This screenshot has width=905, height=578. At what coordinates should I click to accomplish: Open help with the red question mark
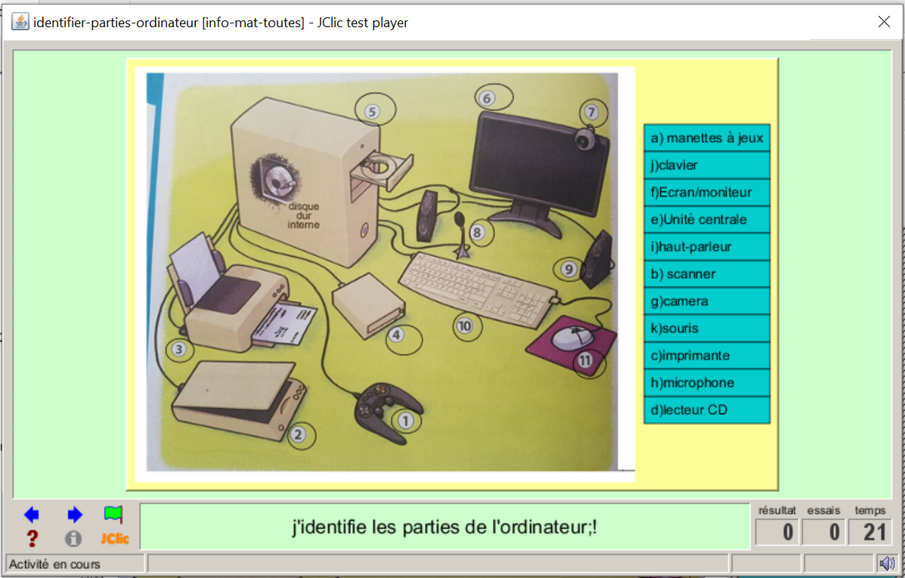pos(32,539)
